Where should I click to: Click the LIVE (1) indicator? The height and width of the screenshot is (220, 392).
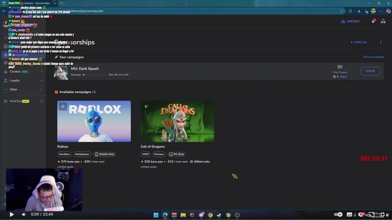click(359, 42)
